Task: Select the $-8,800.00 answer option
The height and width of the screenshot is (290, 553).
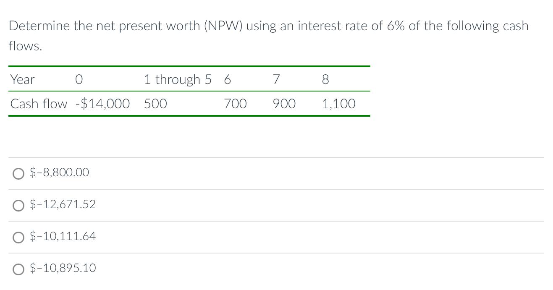Action: click(x=18, y=173)
